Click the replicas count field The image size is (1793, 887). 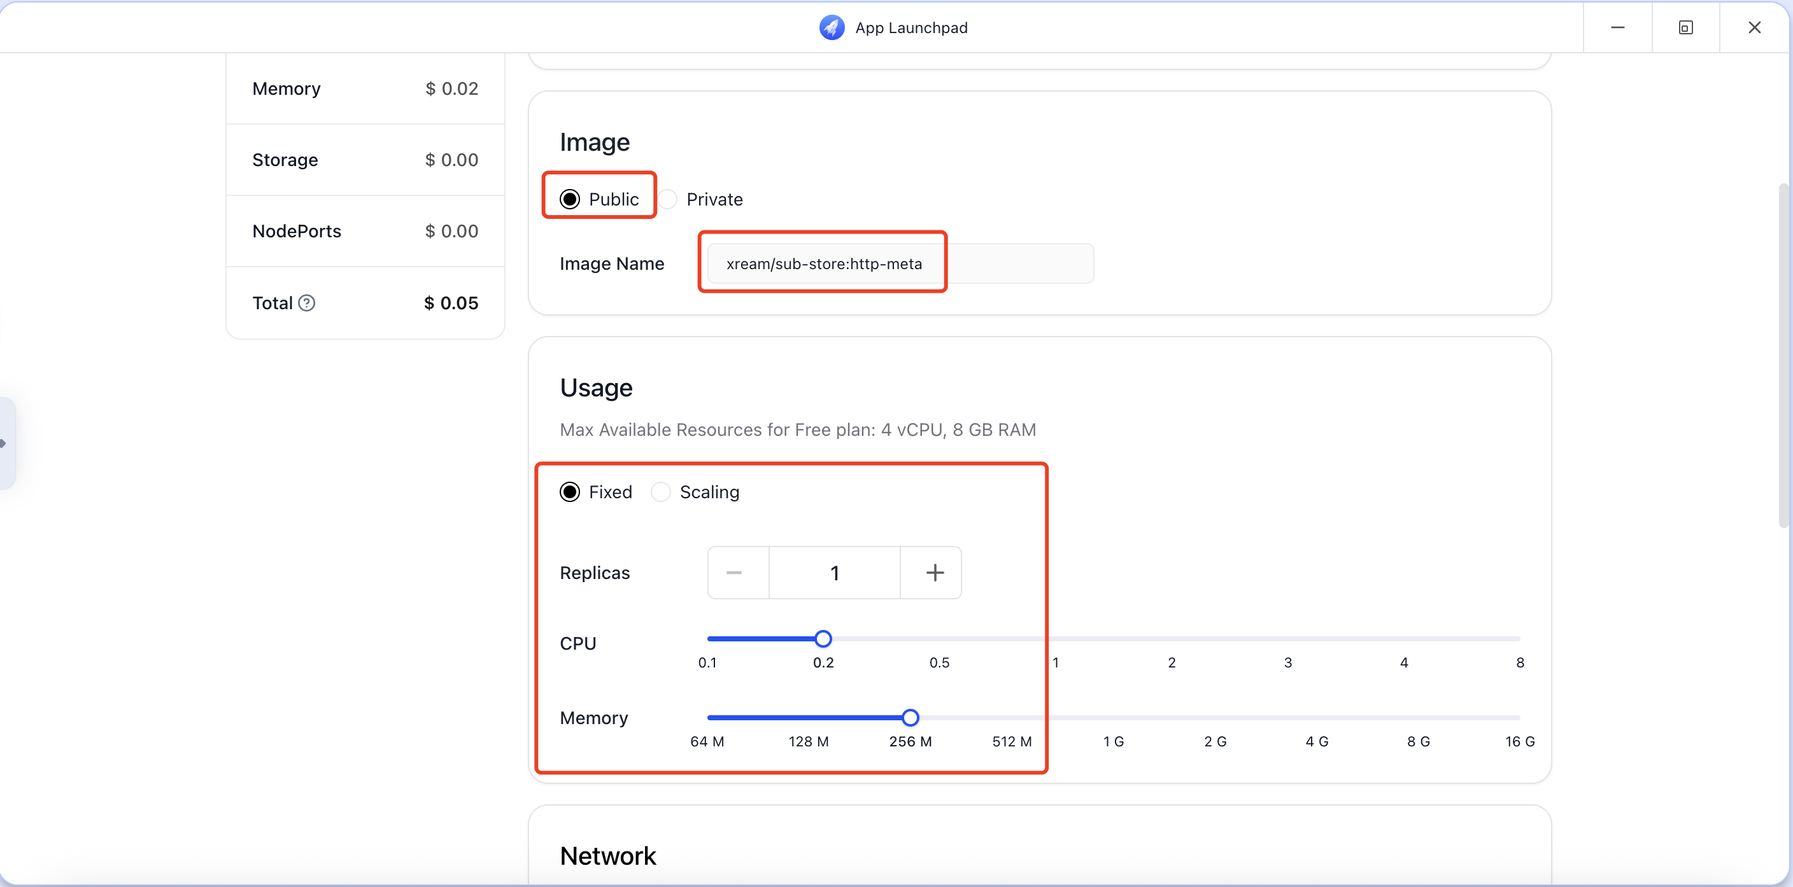834,573
